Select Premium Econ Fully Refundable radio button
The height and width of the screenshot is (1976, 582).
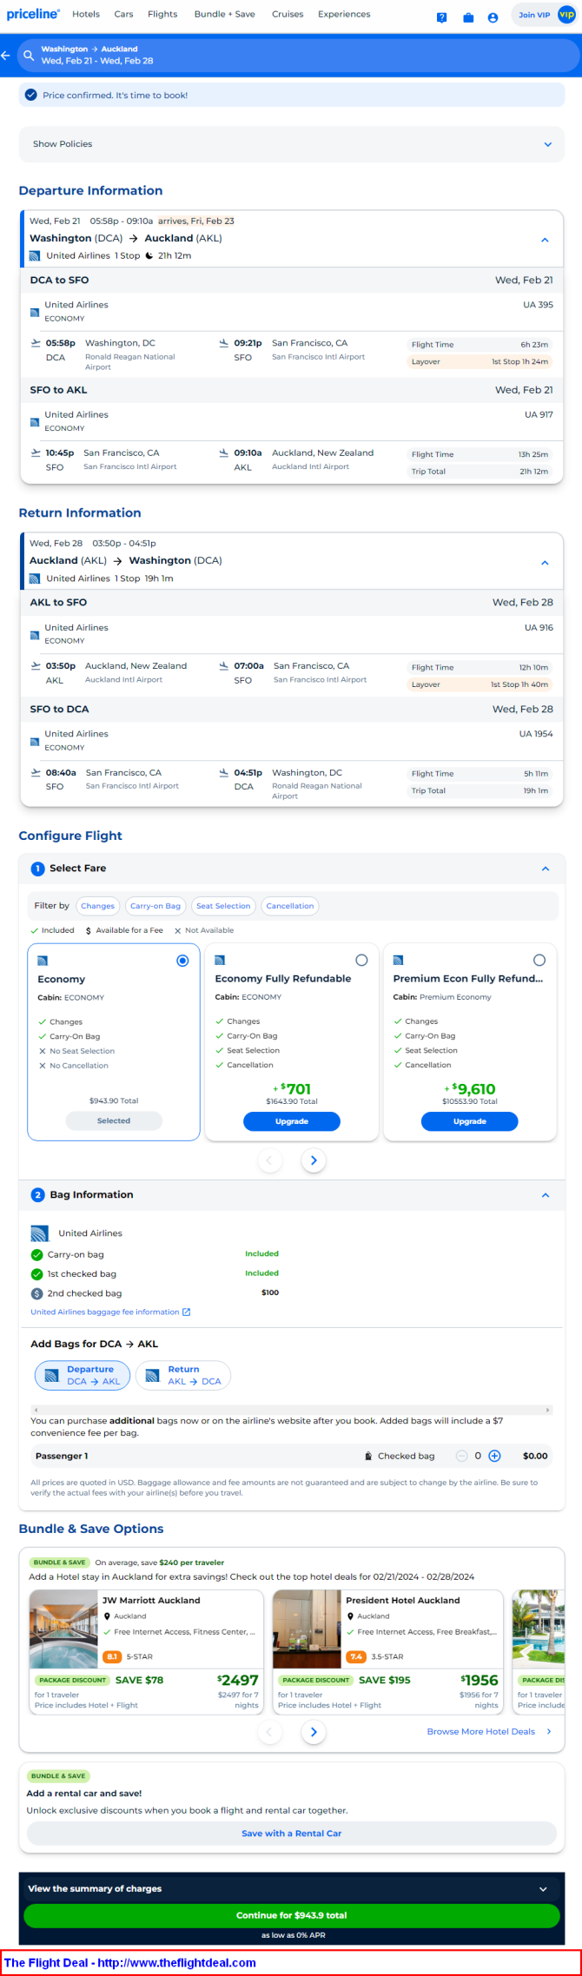coord(539,960)
